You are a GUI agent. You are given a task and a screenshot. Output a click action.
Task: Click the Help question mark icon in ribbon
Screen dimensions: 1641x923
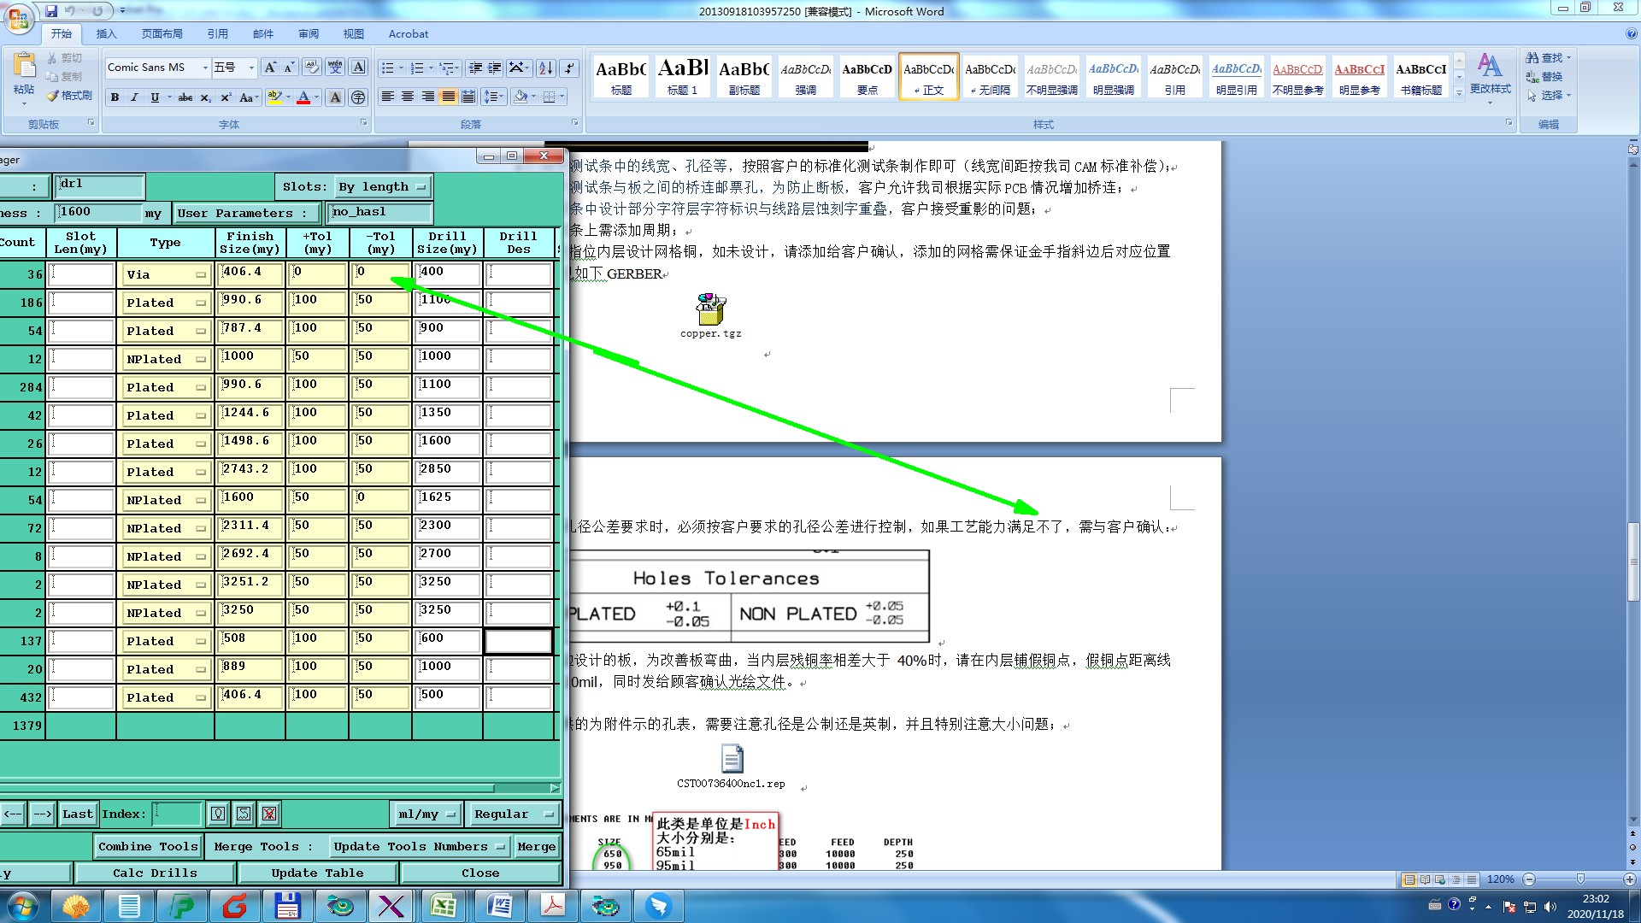pyautogui.click(x=1631, y=34)
